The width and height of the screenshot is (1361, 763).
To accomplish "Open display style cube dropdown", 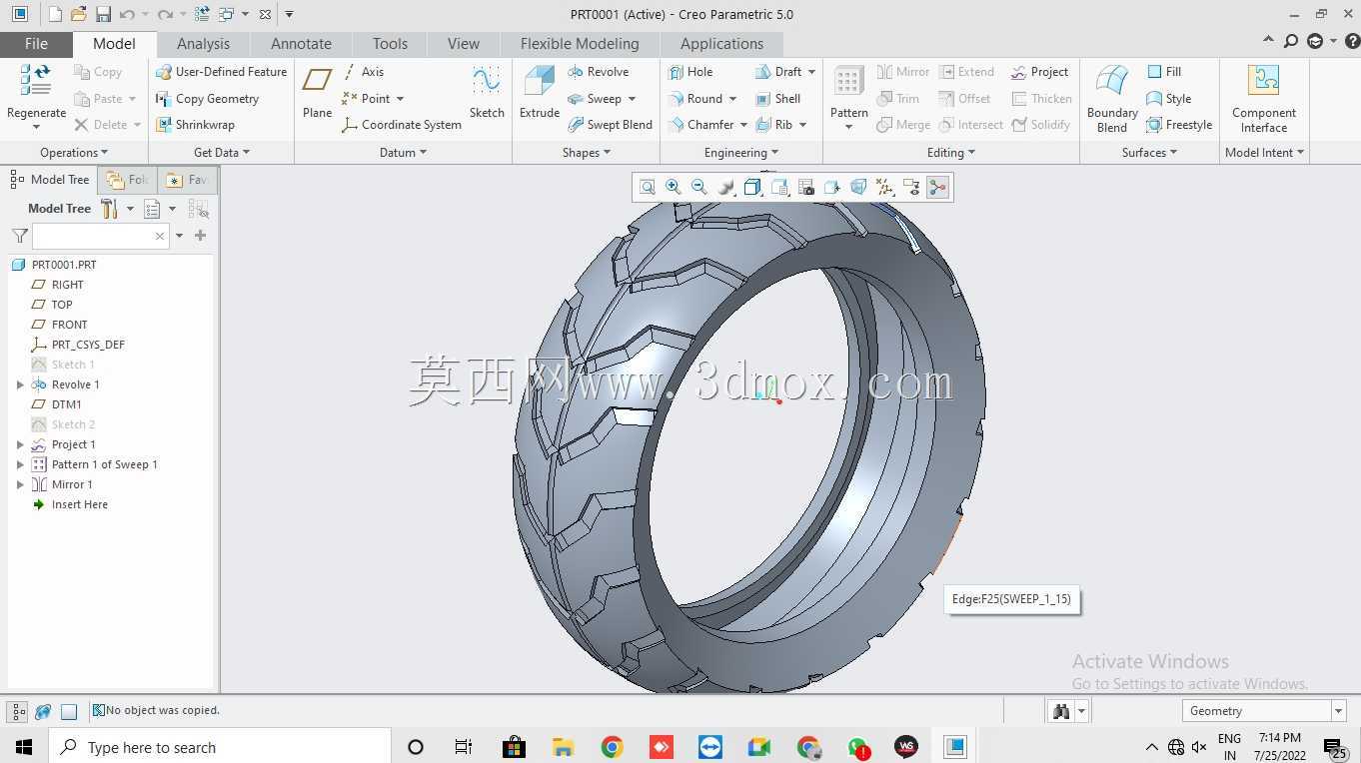I will coord(752,187).
